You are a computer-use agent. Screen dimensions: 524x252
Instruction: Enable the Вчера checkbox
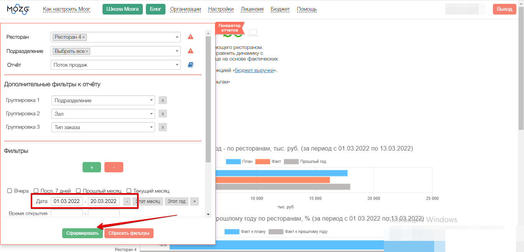pos(10,191)
